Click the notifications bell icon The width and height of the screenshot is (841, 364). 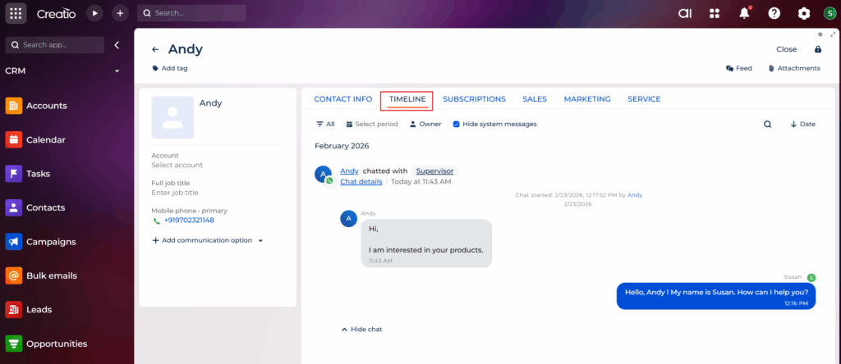coord(744,13)
